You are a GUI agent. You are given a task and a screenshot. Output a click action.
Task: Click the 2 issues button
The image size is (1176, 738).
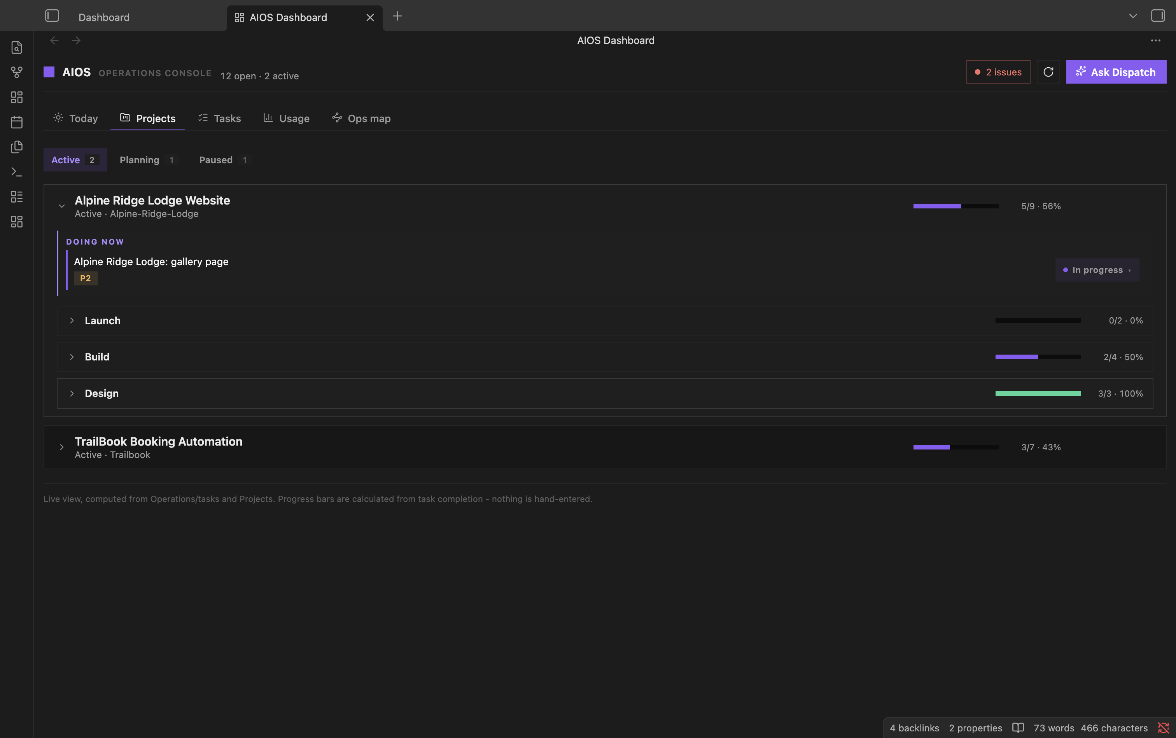click(x=998, y=72)
